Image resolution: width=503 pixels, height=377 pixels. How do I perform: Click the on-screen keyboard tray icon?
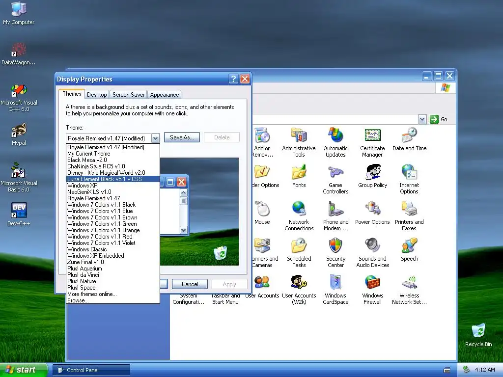tap(447, 370)
